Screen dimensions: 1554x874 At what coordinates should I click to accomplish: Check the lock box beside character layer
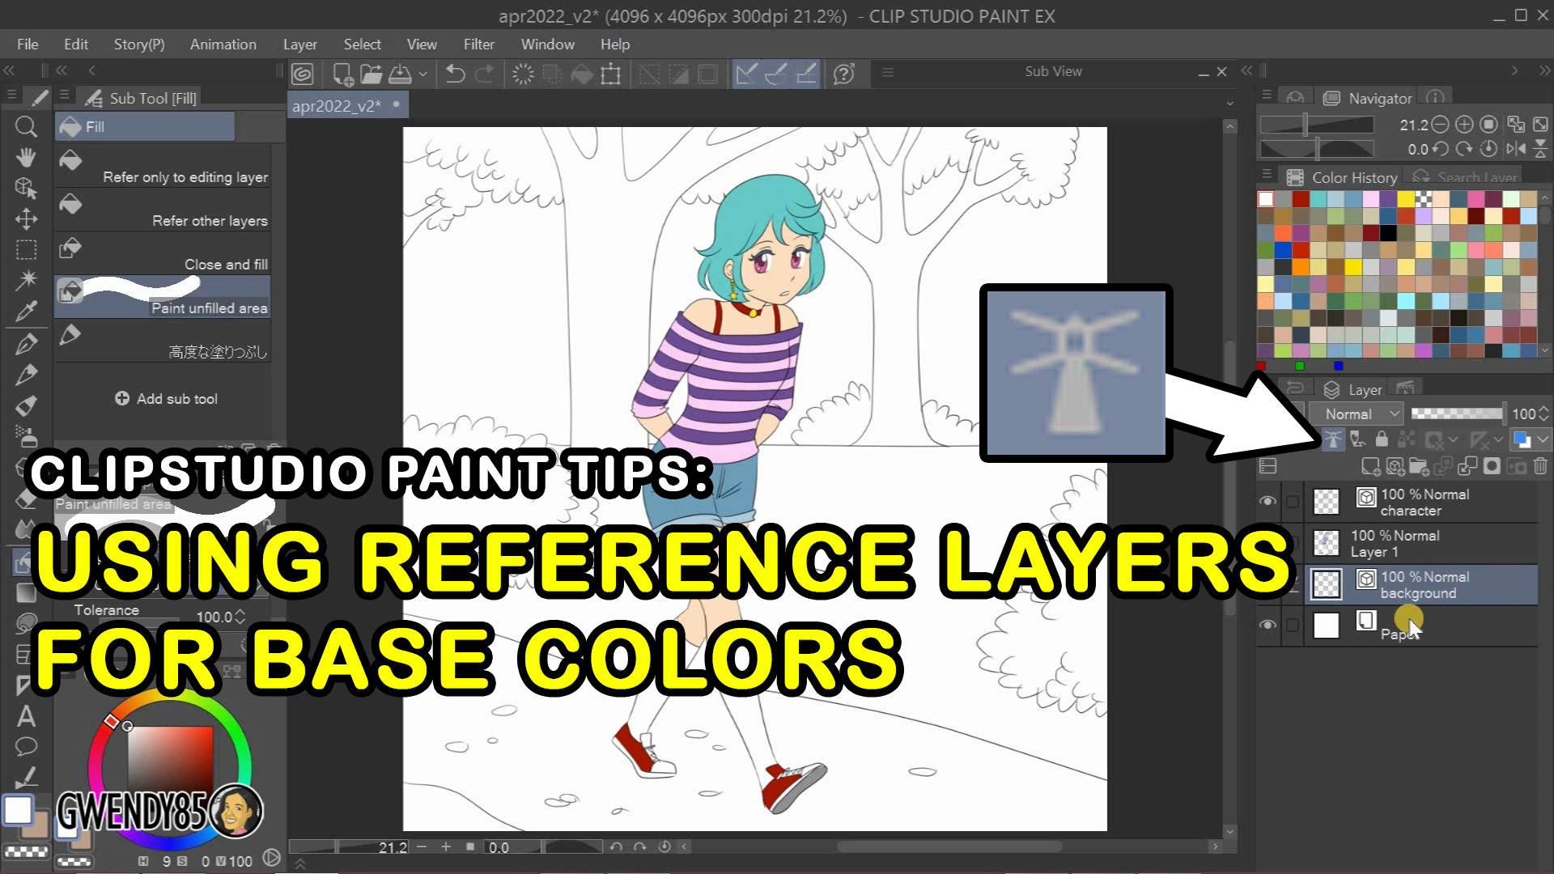(1293, 502)
